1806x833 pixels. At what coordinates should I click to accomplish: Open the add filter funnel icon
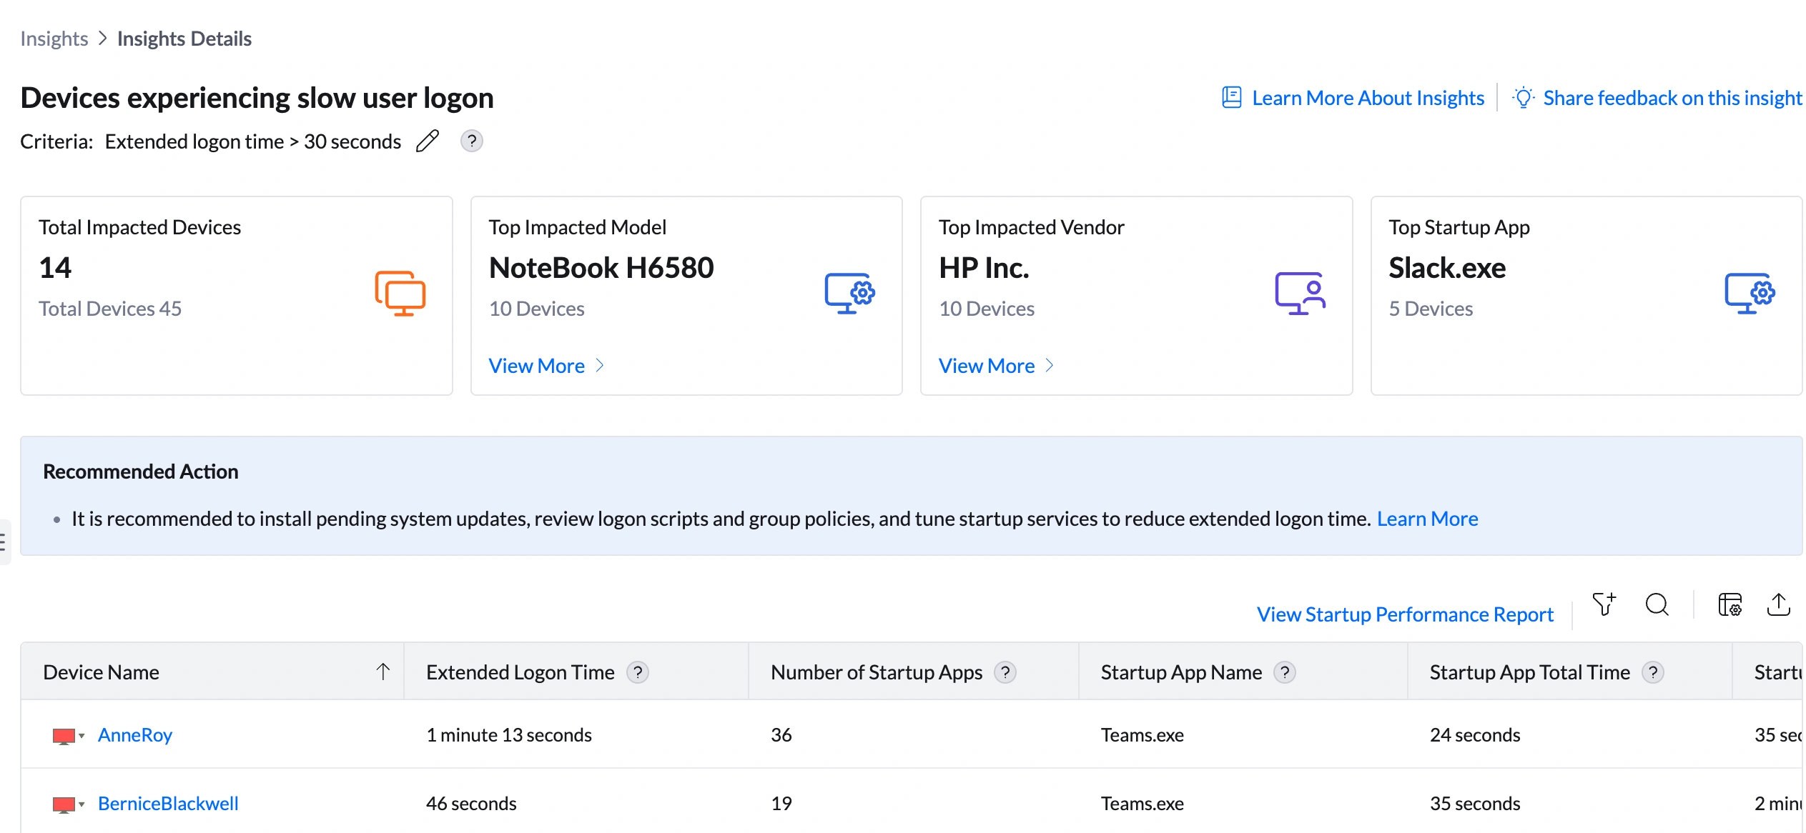pyautogui.click(x=1604, y=604)
